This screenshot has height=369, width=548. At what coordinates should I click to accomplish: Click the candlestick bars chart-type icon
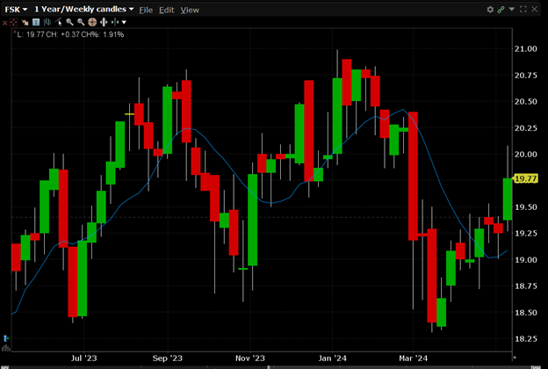(47, 22)
